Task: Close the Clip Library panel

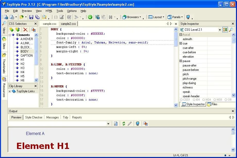Action: pos(36,86)
